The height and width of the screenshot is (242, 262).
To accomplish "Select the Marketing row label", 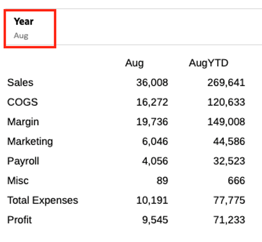I will (x=30, y=142).
